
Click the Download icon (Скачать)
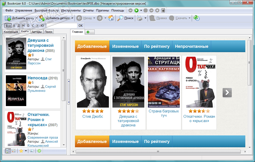click(x=171, y=18)
